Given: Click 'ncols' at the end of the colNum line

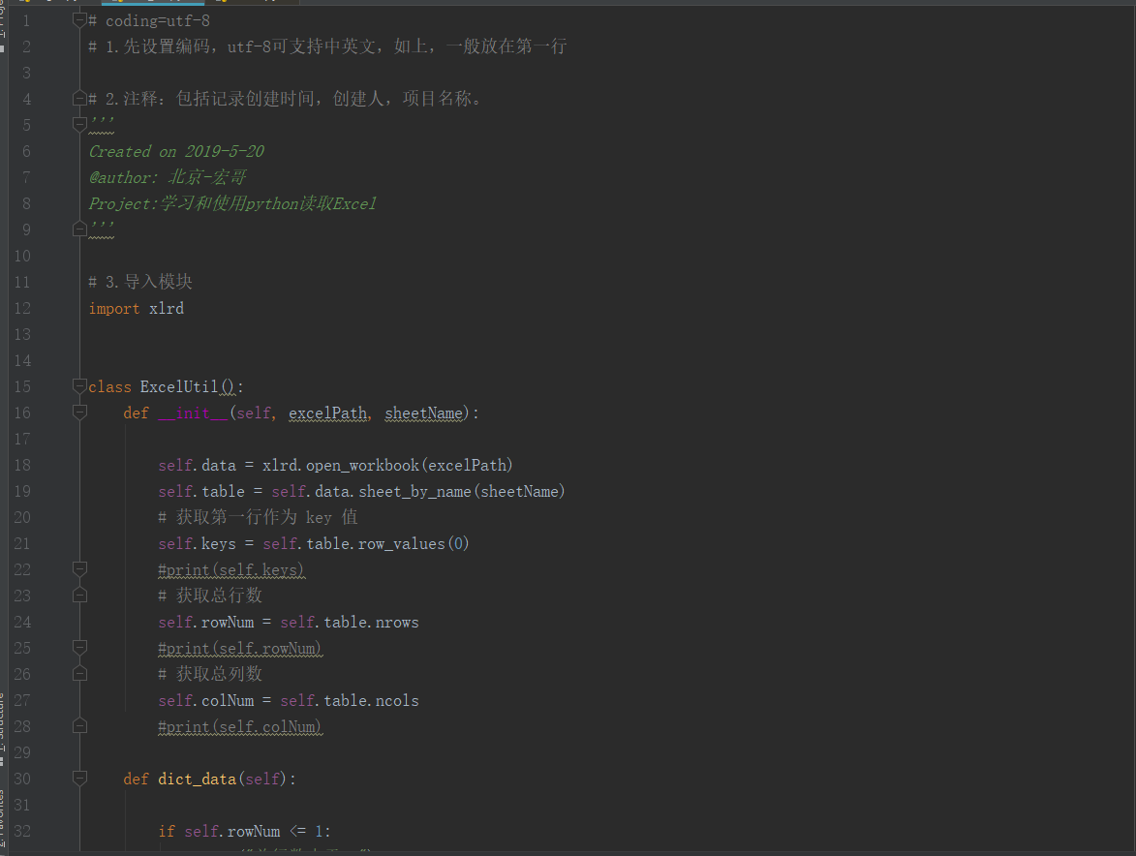Looking at the screenshot, I should pyautogui.click(x=397, y=700).
